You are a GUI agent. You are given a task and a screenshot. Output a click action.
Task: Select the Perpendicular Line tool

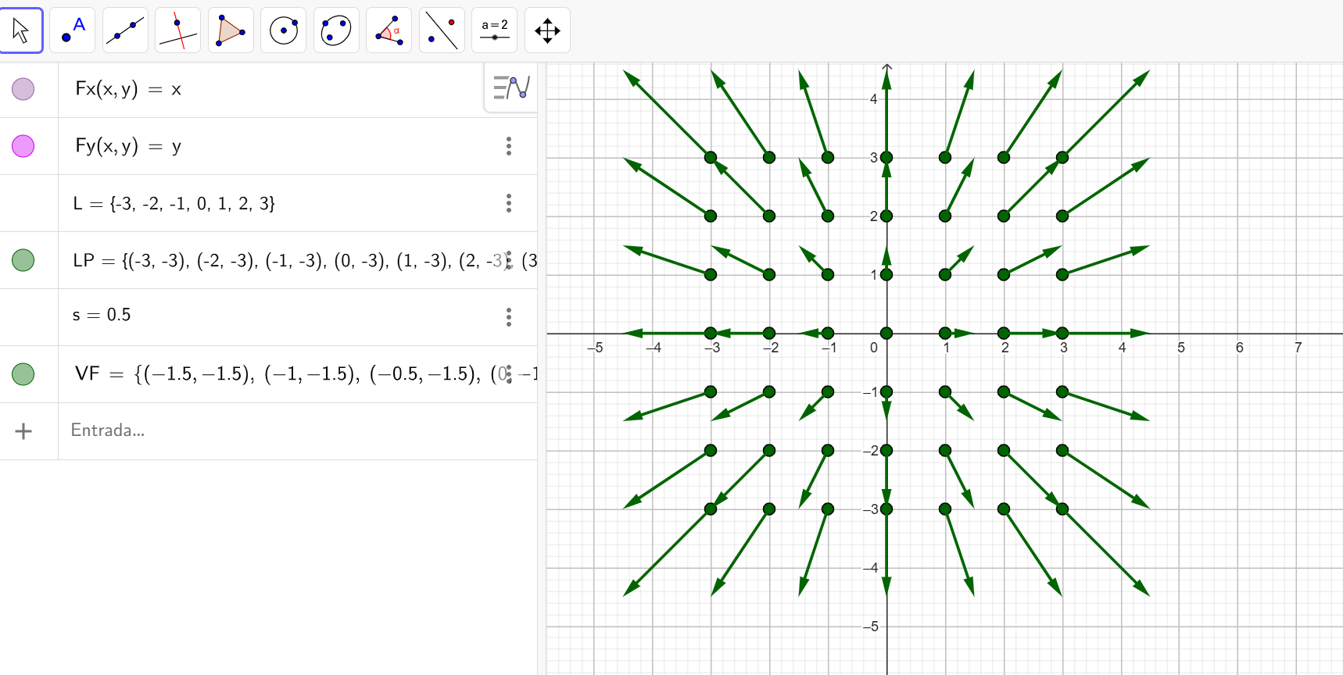click(x=178, y=30)
